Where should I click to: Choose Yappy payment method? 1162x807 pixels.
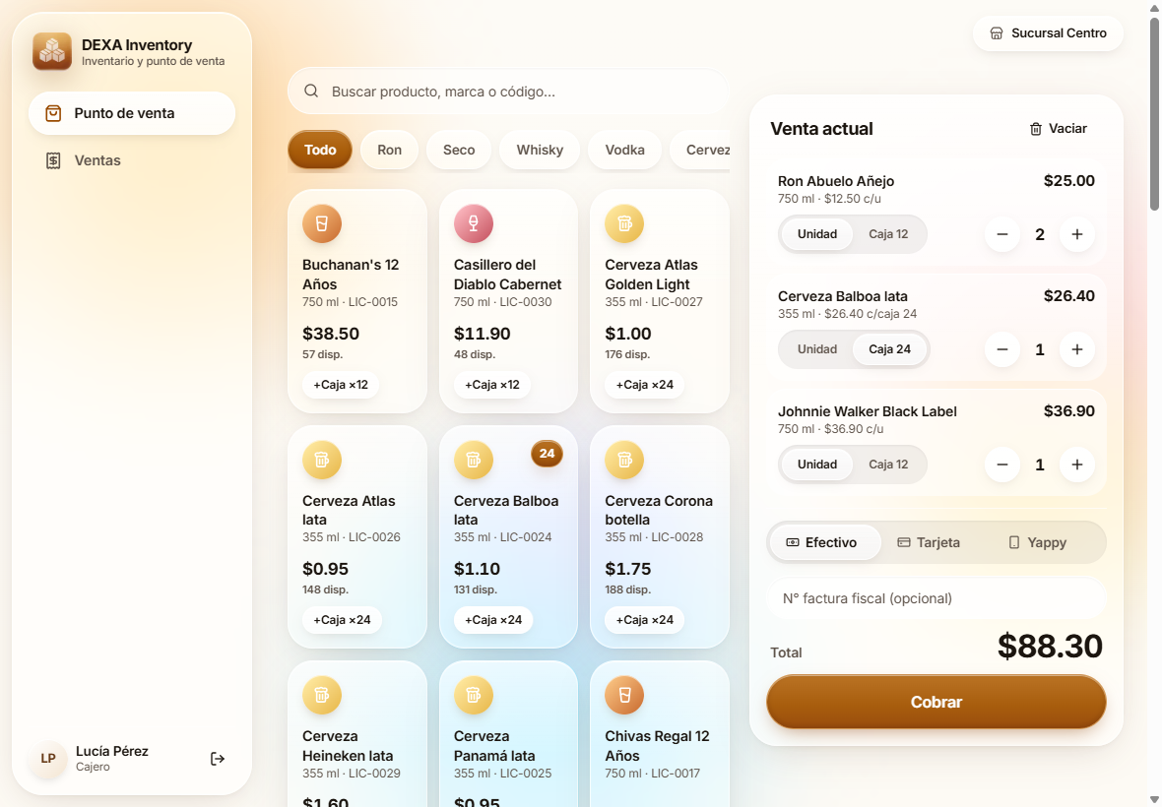1038,542
